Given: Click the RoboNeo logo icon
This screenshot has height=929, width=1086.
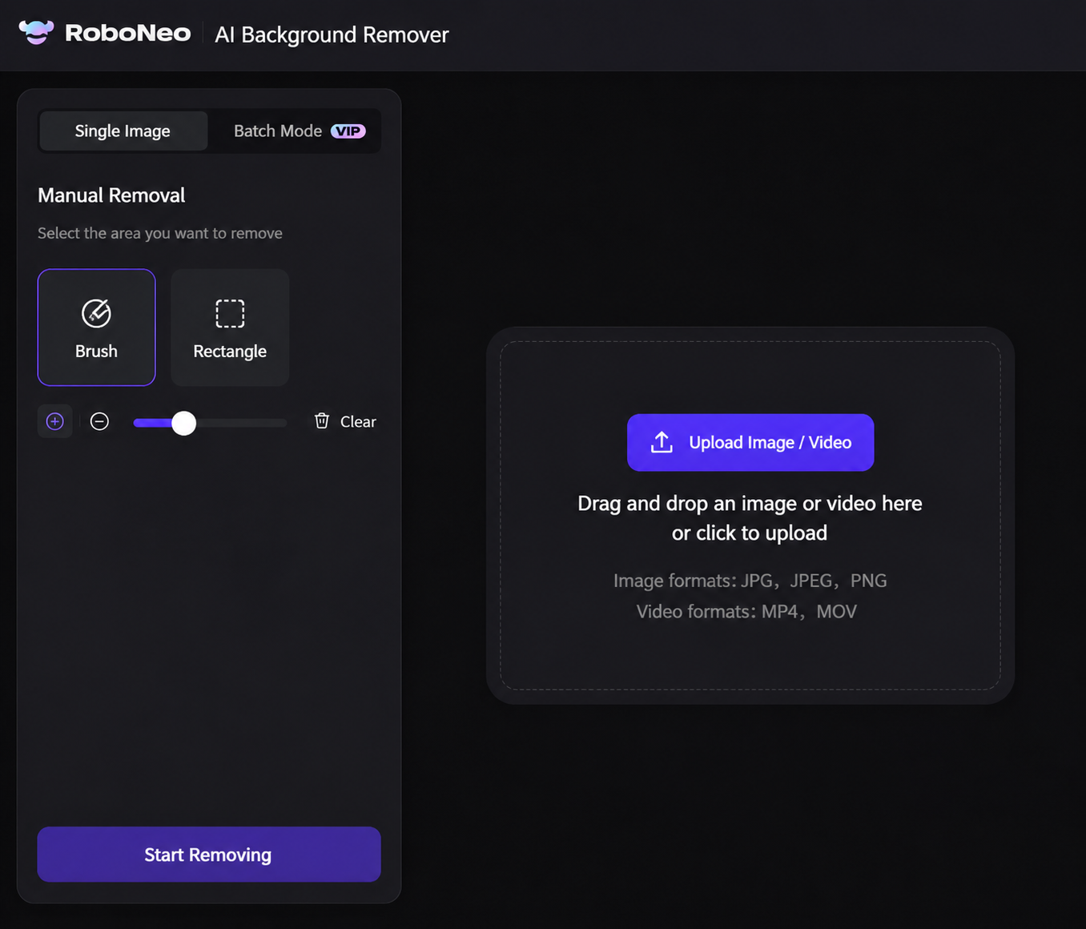Looking at the screenshot, I should (36, 33).
